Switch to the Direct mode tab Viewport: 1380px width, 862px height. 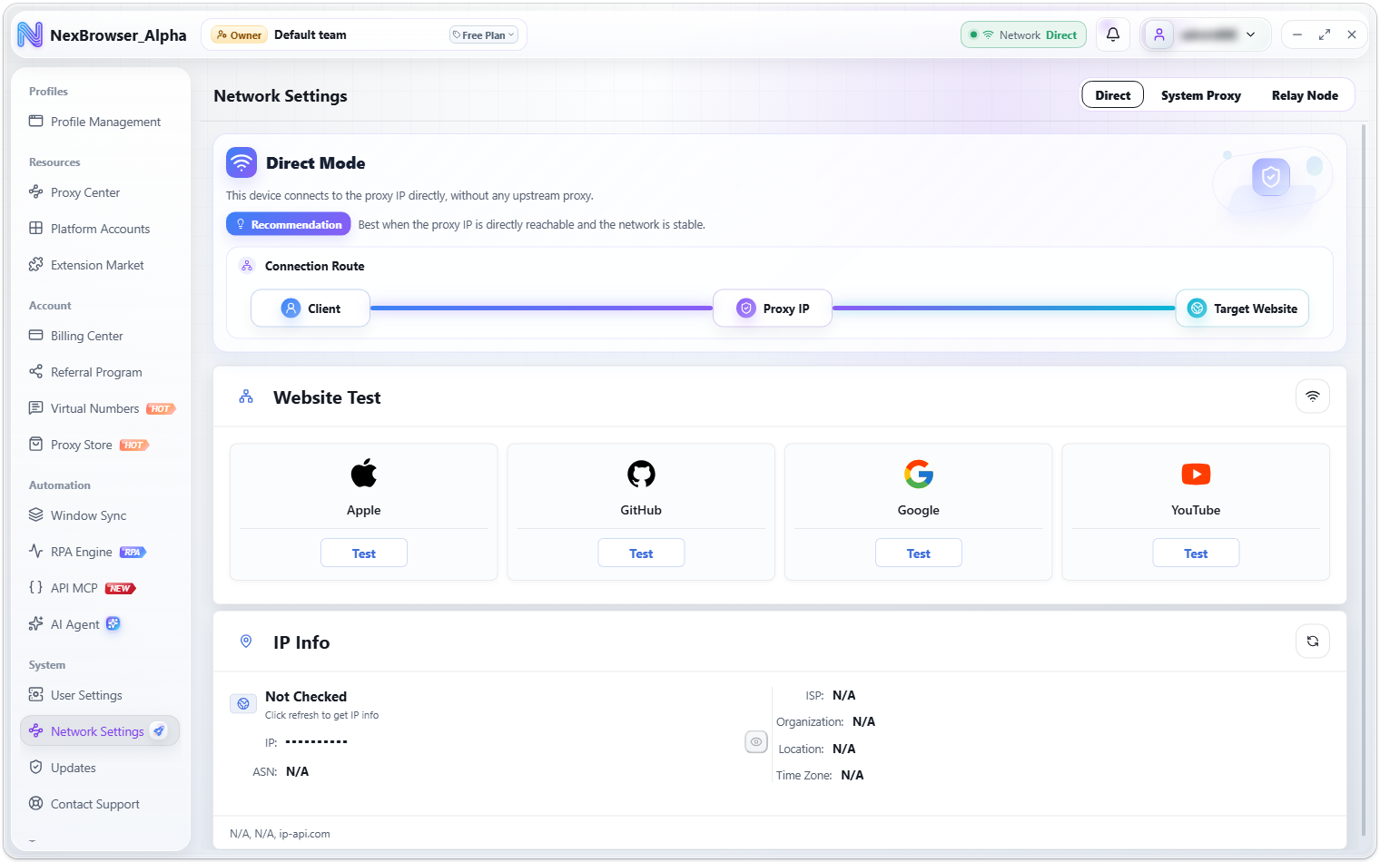click(1113, 95)
